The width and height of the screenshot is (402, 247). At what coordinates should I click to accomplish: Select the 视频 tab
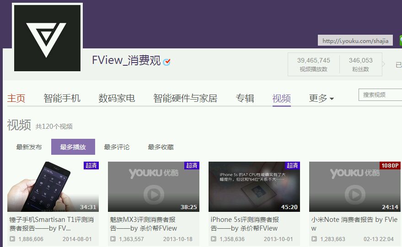coord(282,98)
